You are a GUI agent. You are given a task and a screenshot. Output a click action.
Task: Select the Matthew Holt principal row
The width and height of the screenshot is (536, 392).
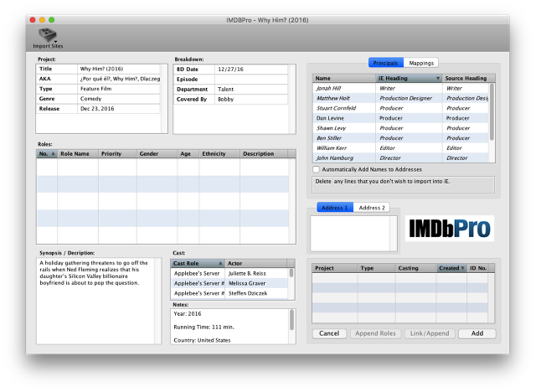[x=400, y=98]
